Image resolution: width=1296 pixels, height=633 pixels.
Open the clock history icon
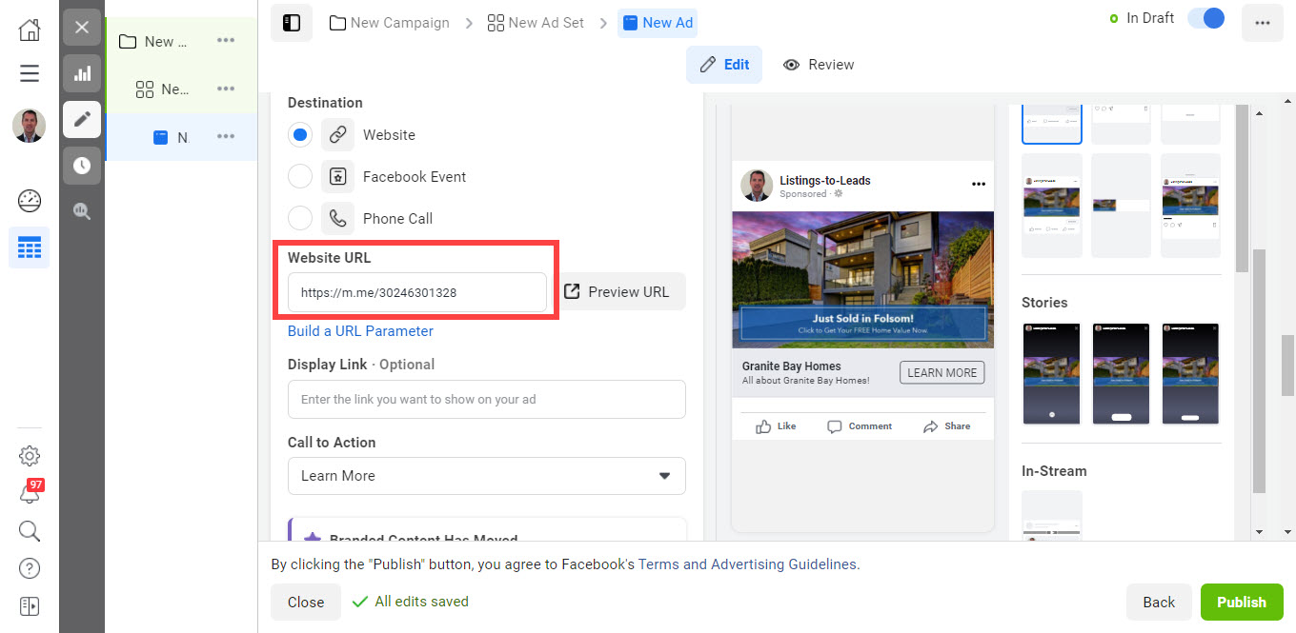[x=82, y=166]
